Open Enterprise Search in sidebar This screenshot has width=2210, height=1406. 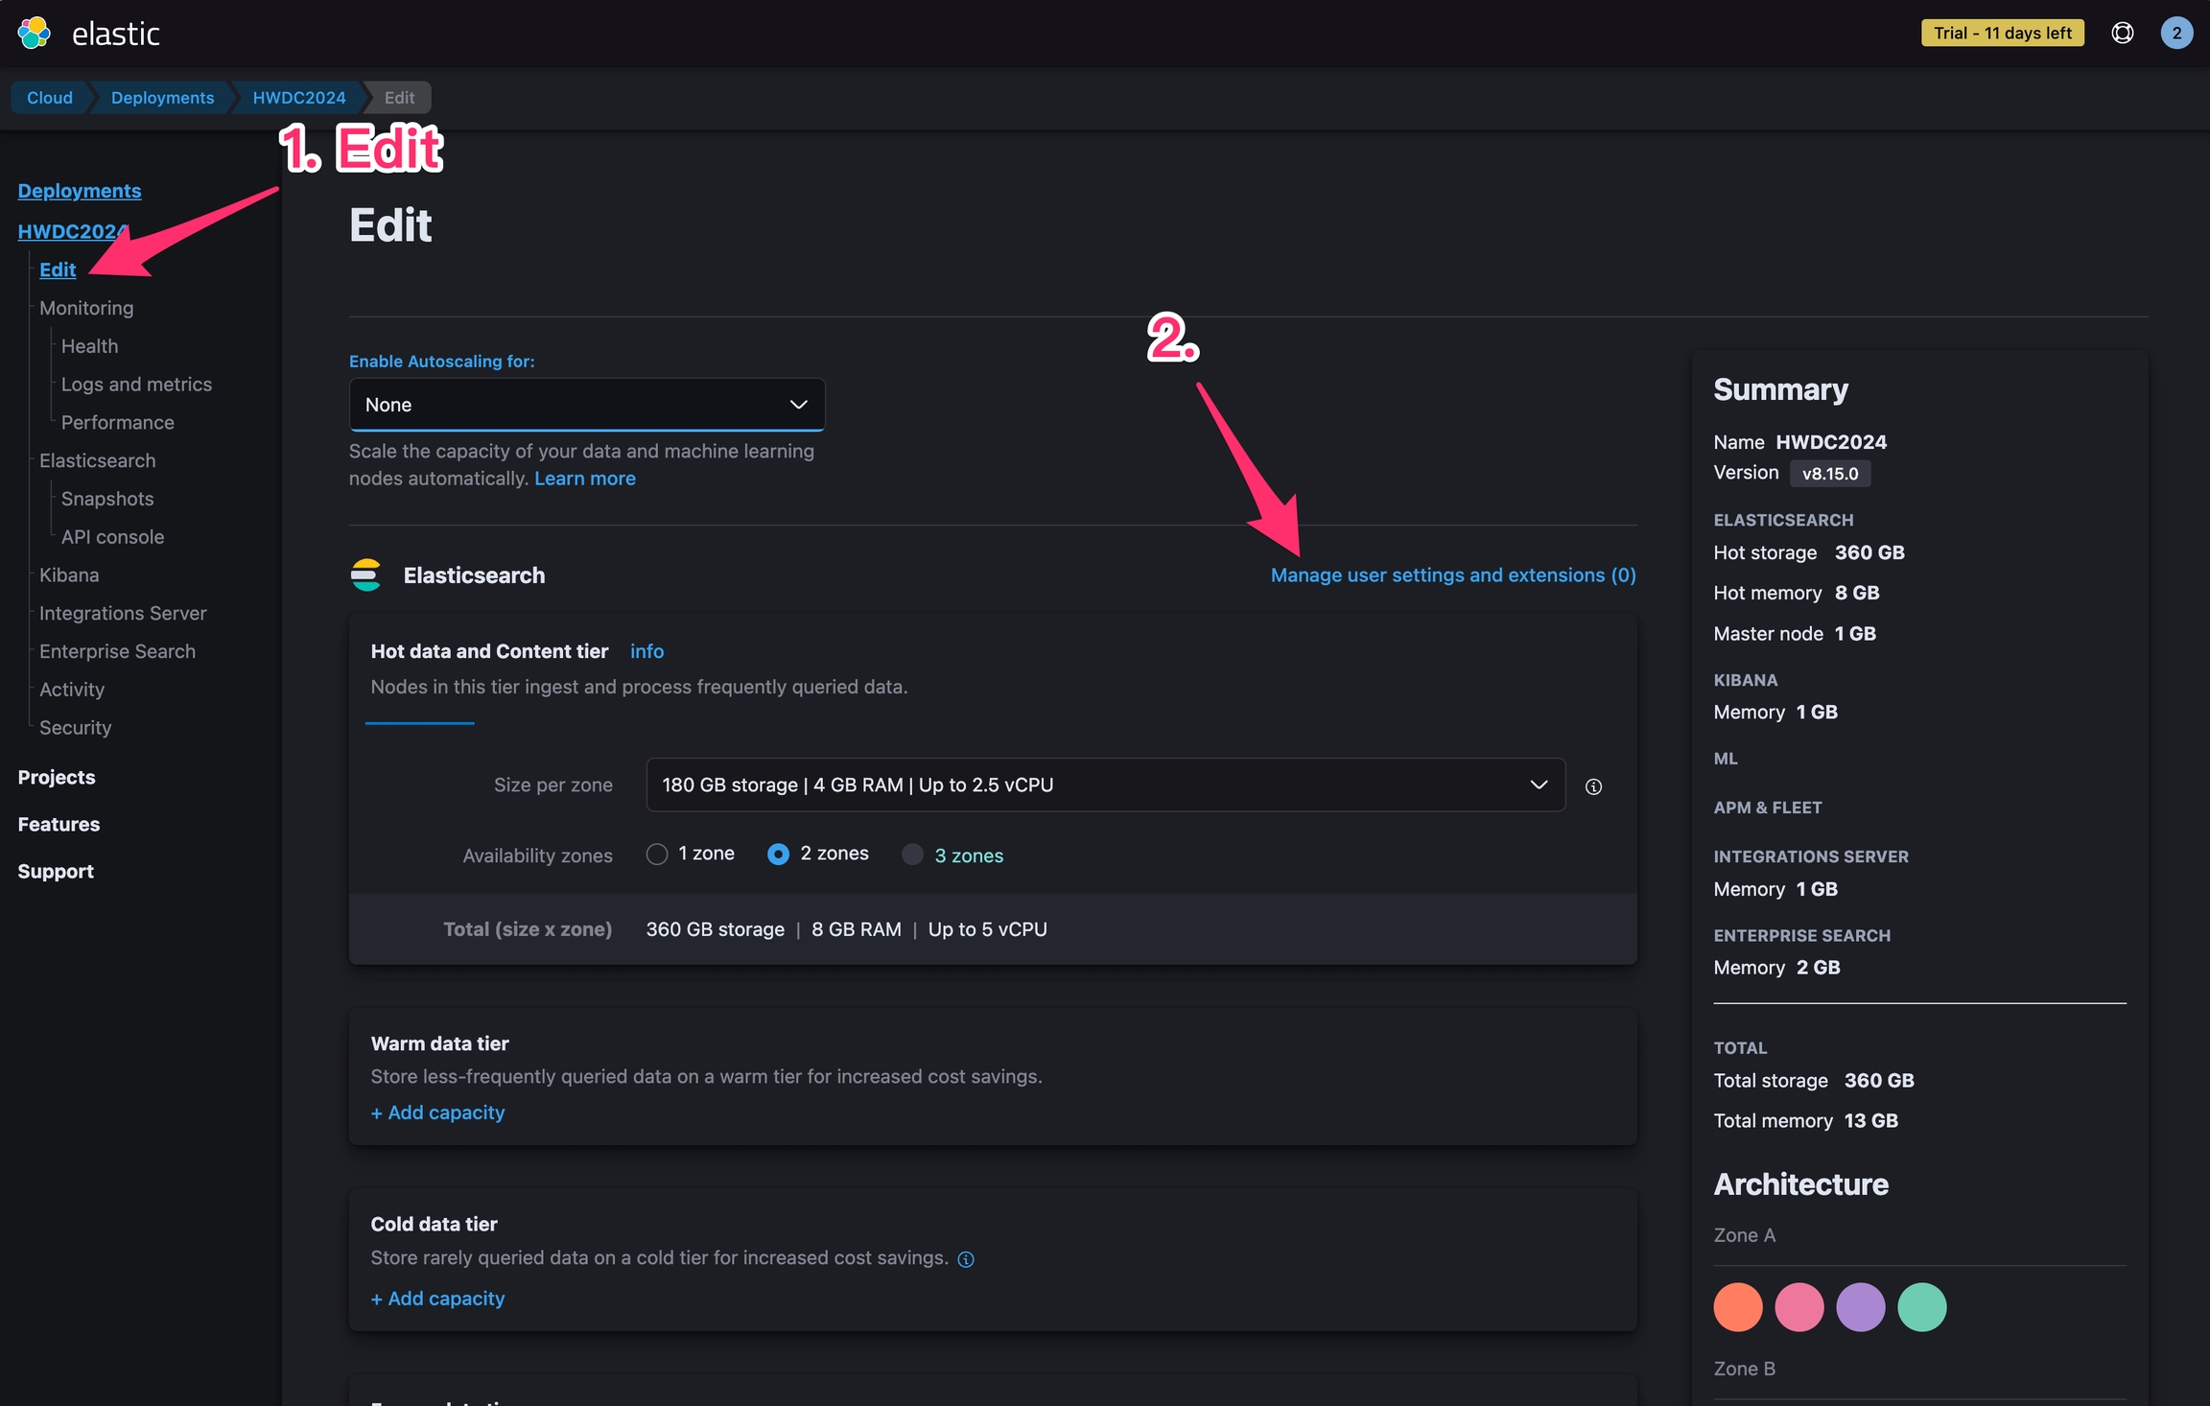pyautogui.click(x=117, y=651)
